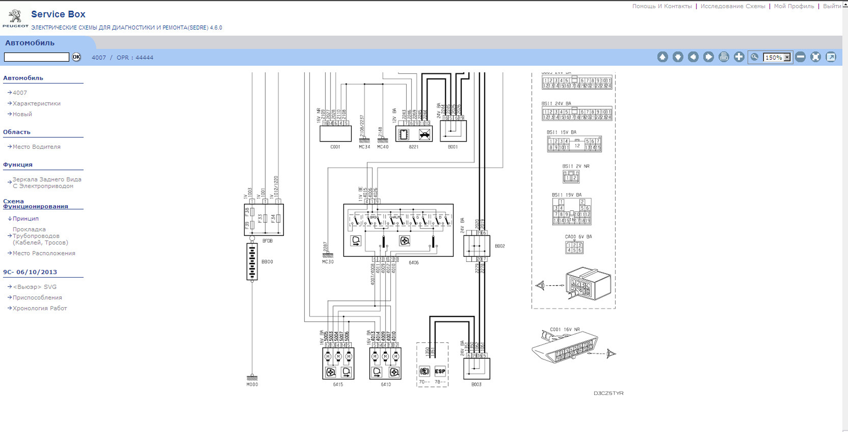Click the vehicle search input field
Screen dimensions: 848x432
point(36,57)
